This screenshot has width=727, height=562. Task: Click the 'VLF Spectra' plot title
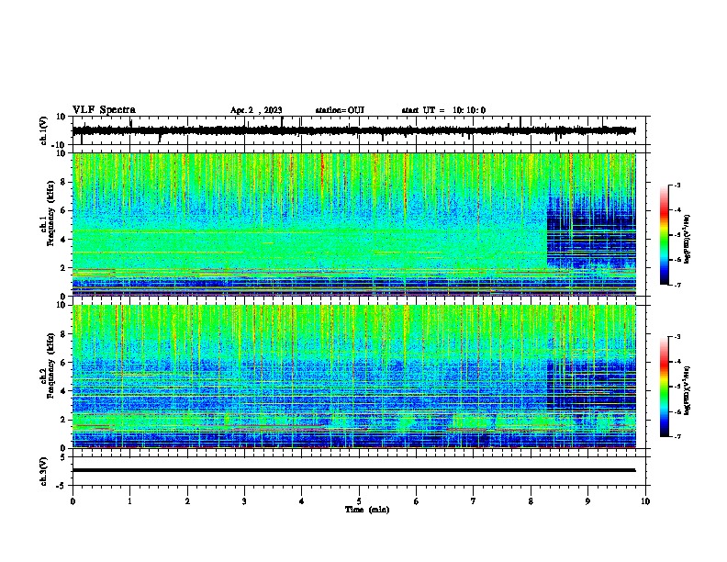(x=104, y=109)
